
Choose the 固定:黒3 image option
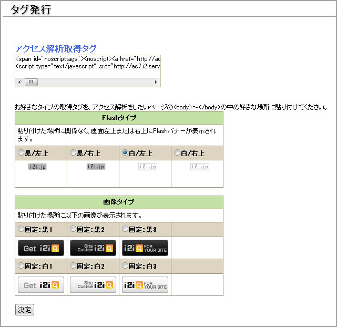(125, 229)
